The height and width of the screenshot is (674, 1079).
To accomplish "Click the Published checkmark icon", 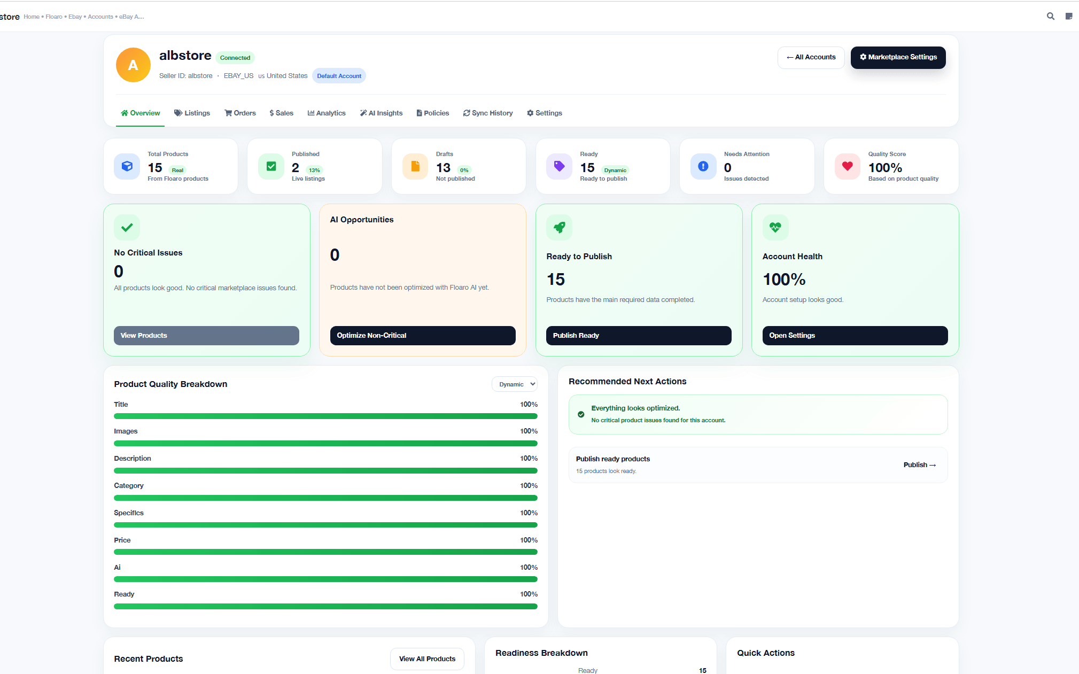I will tap(271, 166).
